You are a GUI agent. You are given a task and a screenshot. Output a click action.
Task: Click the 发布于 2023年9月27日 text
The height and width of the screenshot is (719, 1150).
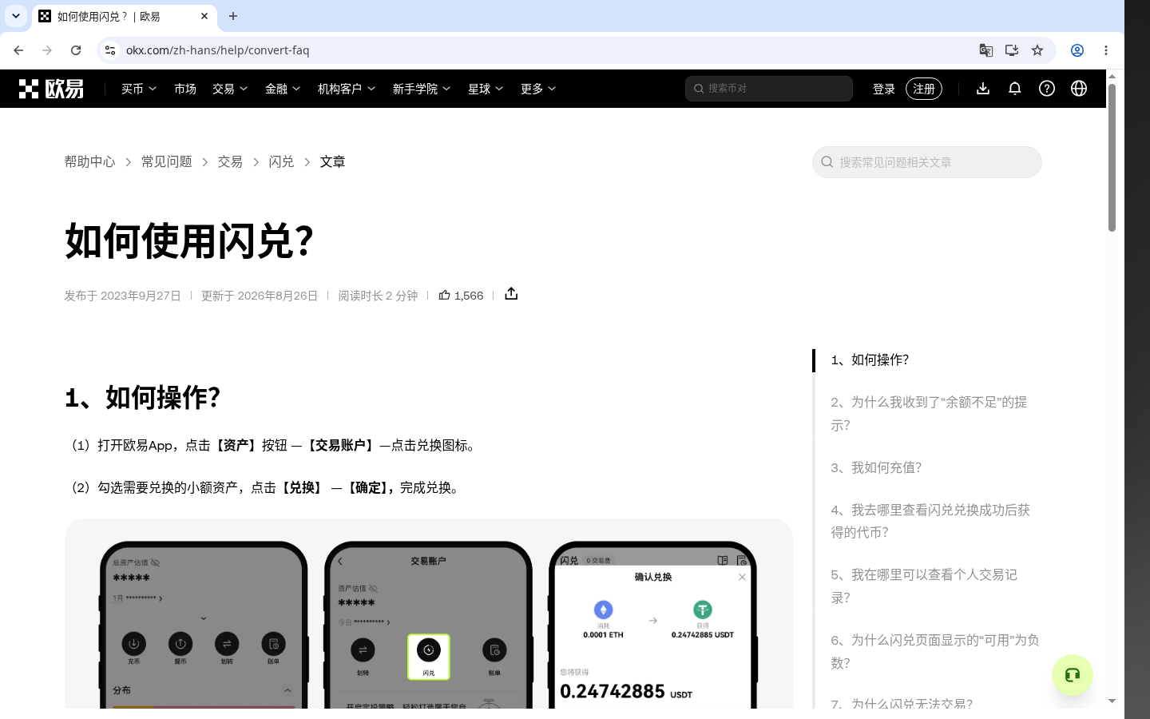tap(123, 296)
